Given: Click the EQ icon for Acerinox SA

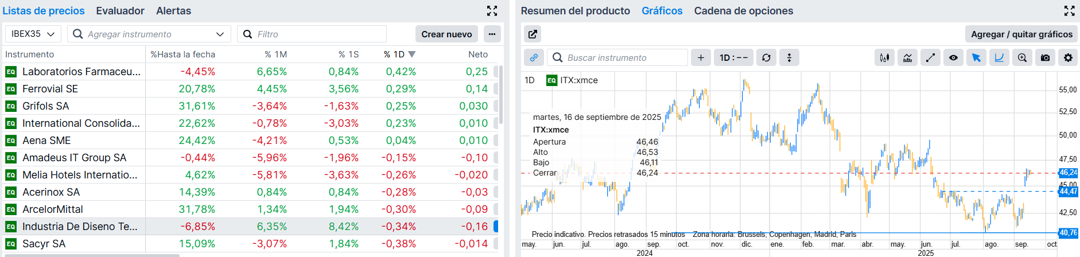Looking at the screenshot, I should tap(11, 192).
